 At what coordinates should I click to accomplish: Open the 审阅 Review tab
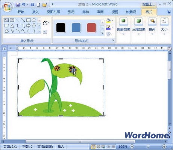100,12
